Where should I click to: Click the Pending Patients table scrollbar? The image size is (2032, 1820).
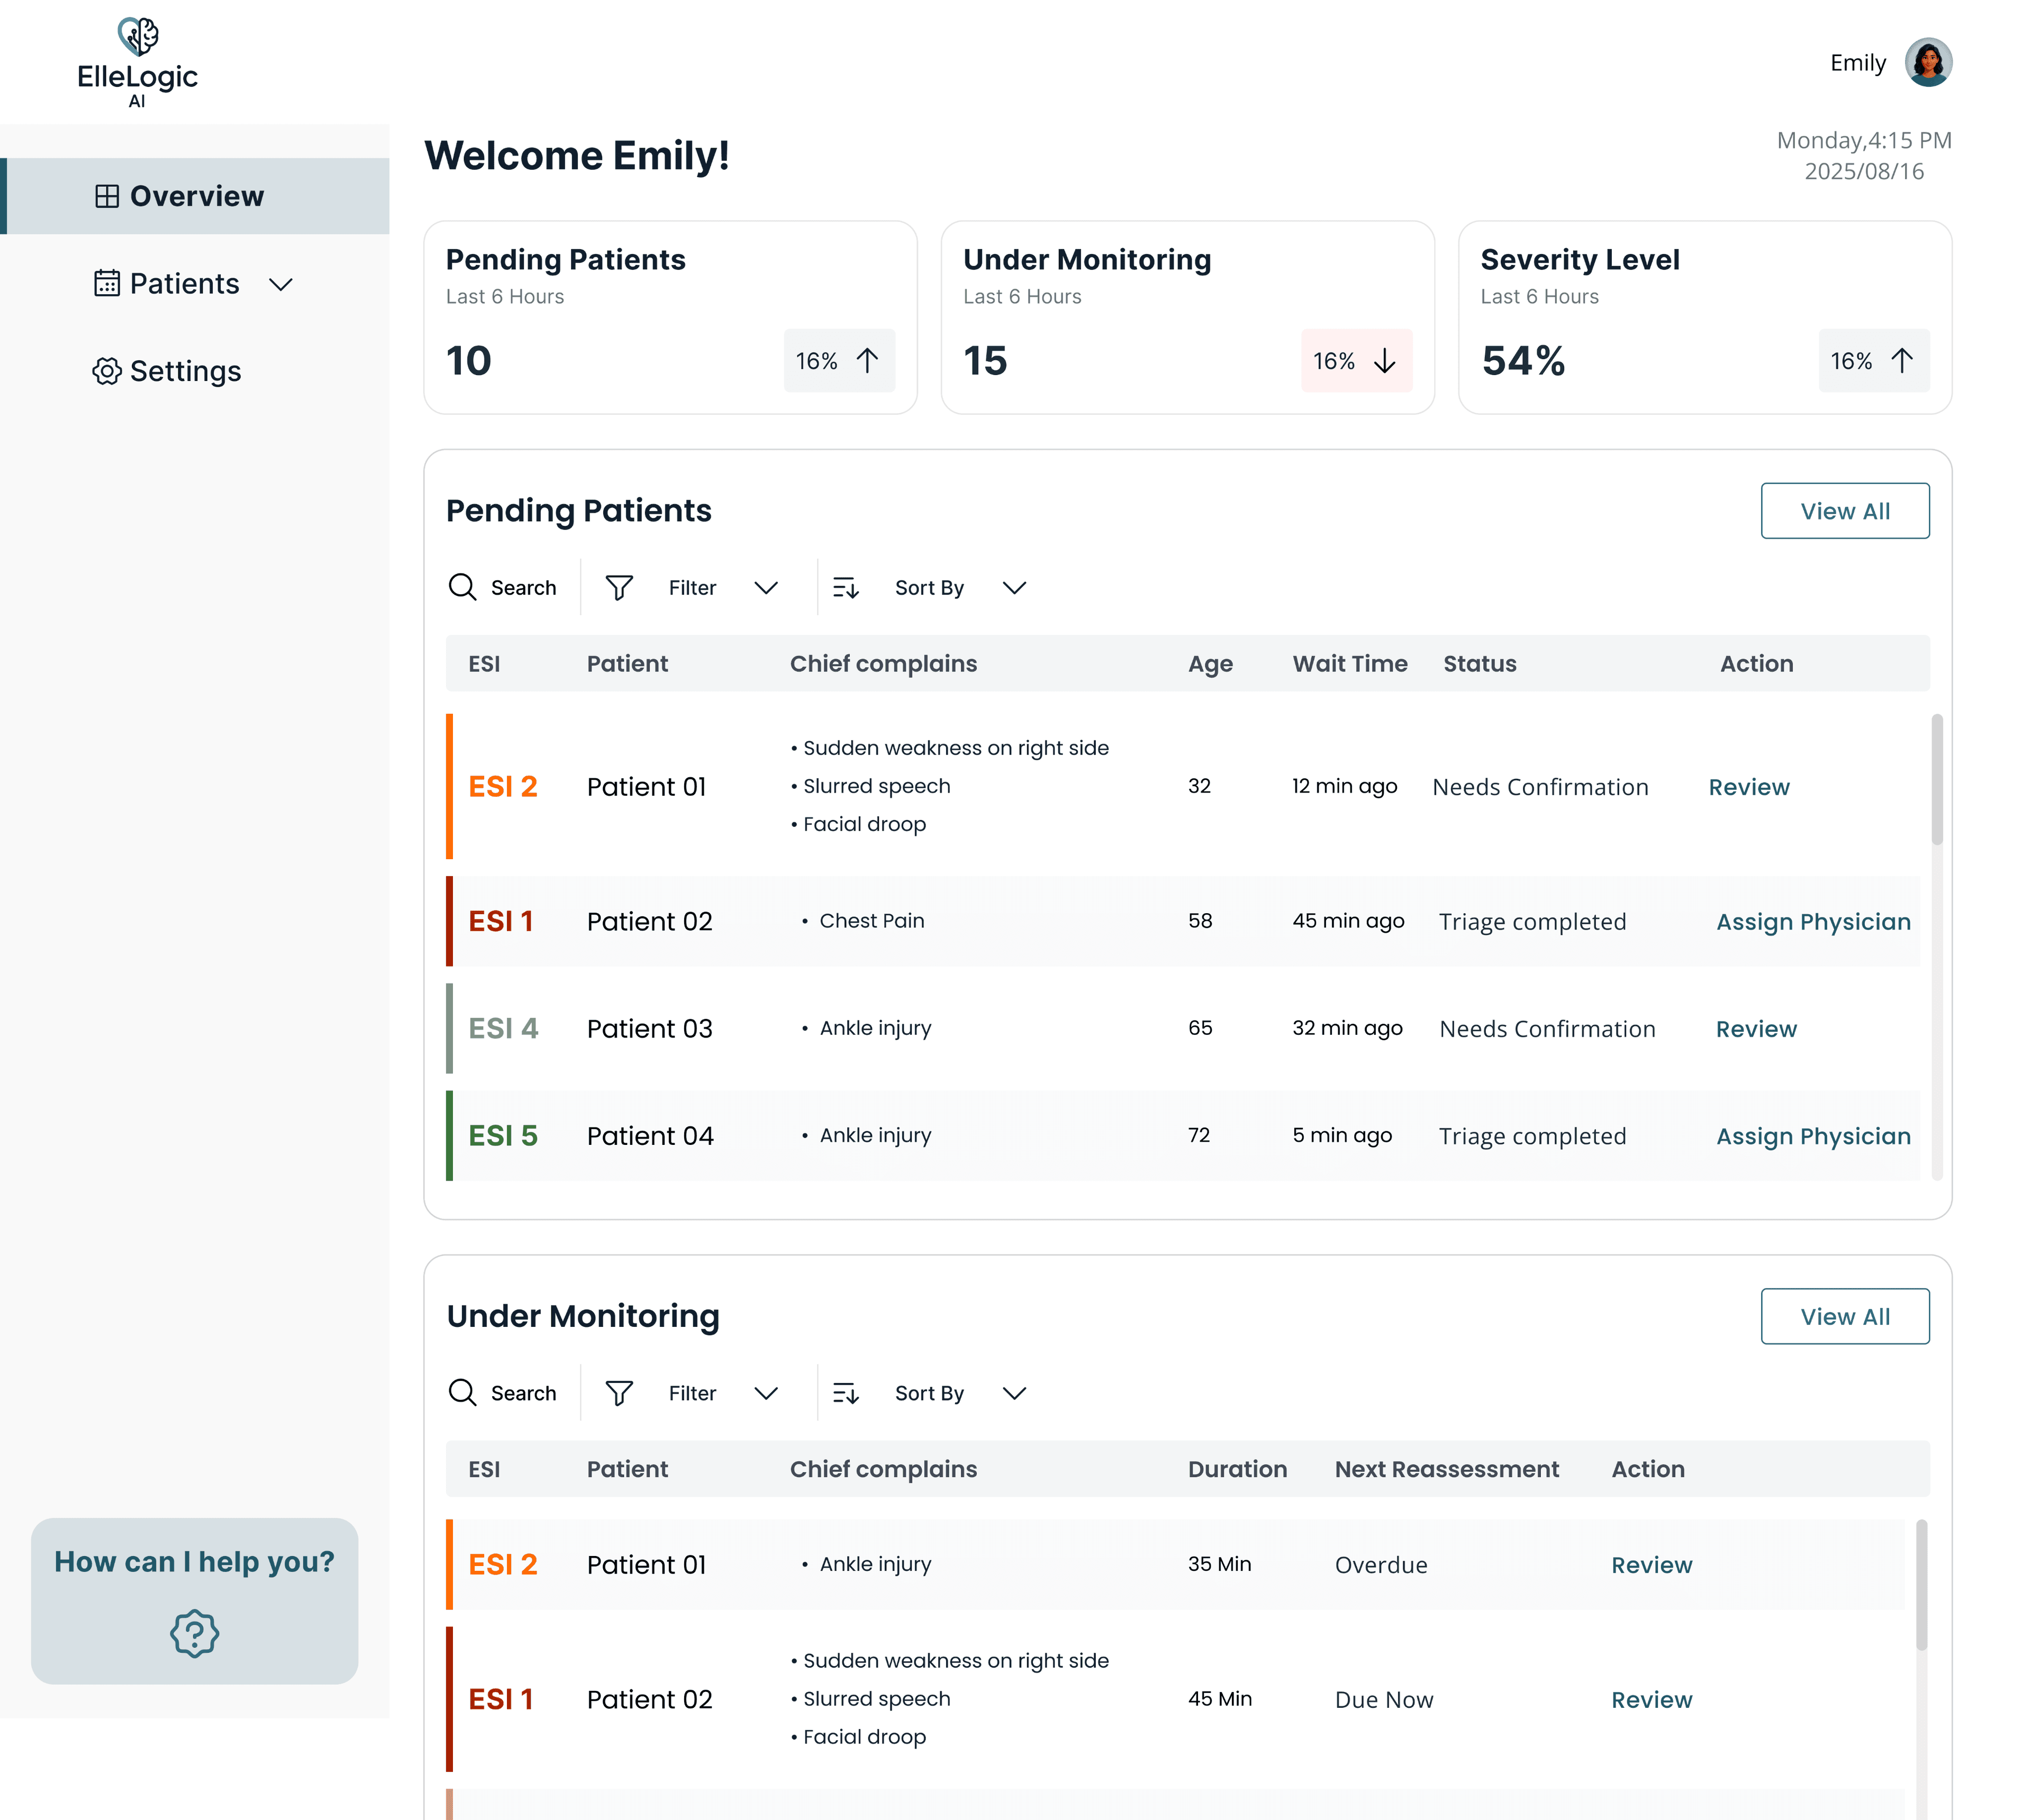pyautogui.click(x=1937, y=779)
